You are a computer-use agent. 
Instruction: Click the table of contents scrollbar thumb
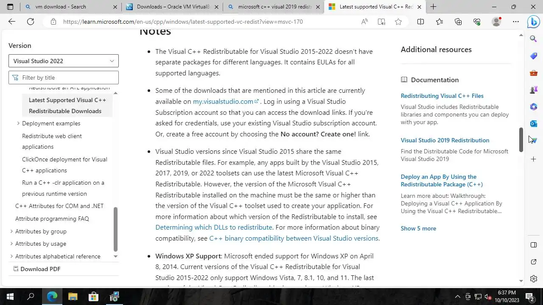(x=115, y=230)
